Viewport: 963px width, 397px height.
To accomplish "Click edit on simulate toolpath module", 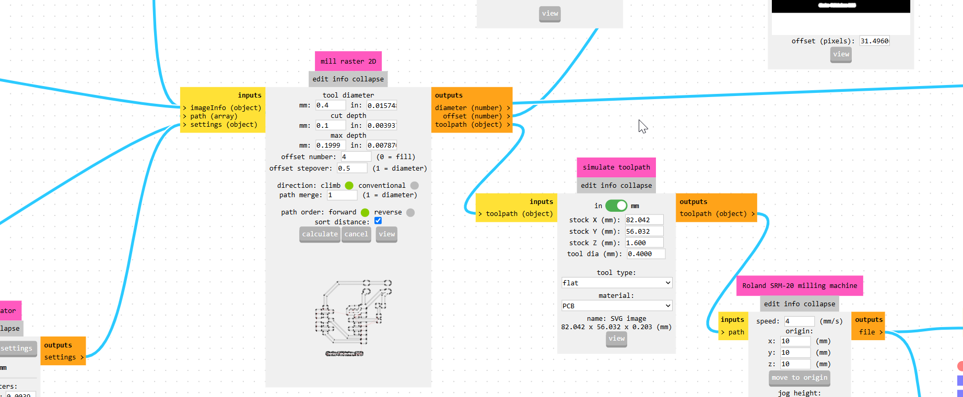I will (x=589, y=186).
